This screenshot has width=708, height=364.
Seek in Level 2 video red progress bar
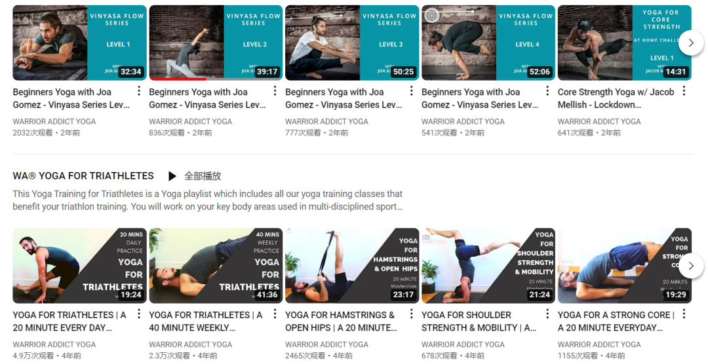pyautogui.click(x=178, y=79)
